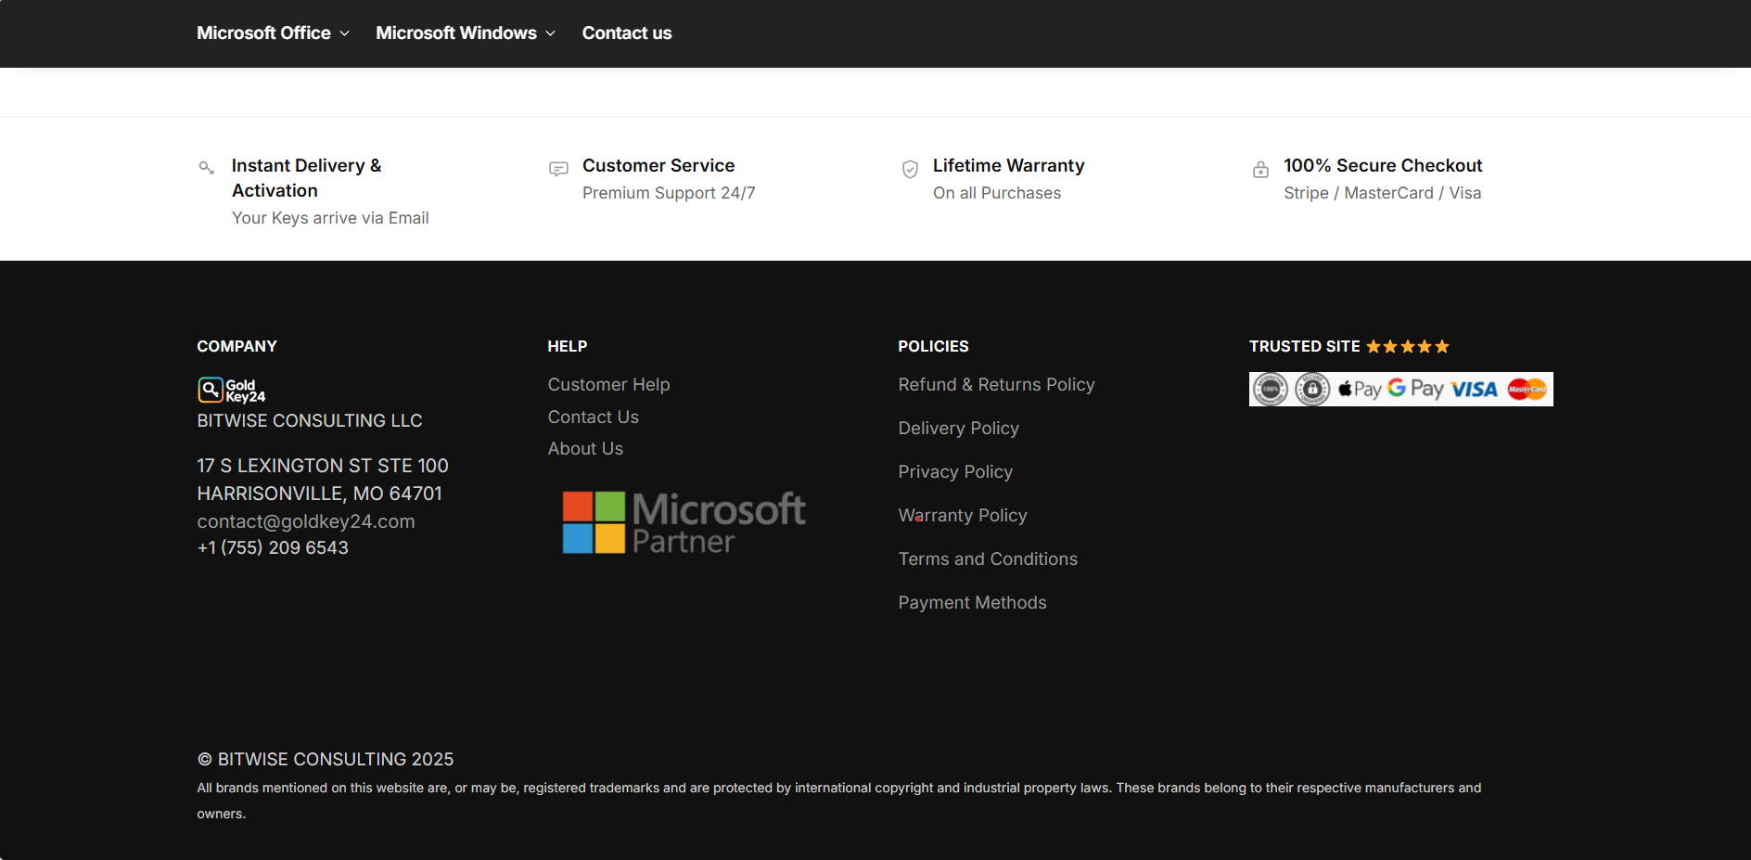Open the Refund & Returns Policy page
The image size is (1751, 860).
pyautogui.click(x=996, y=384)
